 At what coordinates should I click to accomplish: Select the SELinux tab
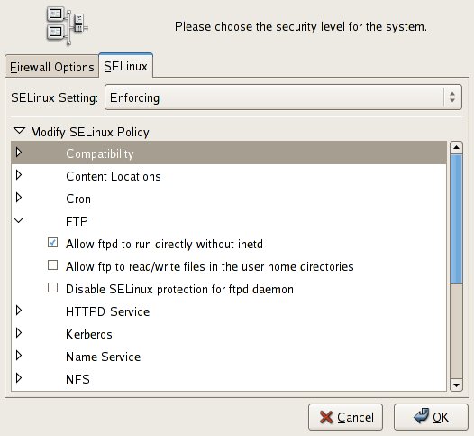[x=126, y=66]
